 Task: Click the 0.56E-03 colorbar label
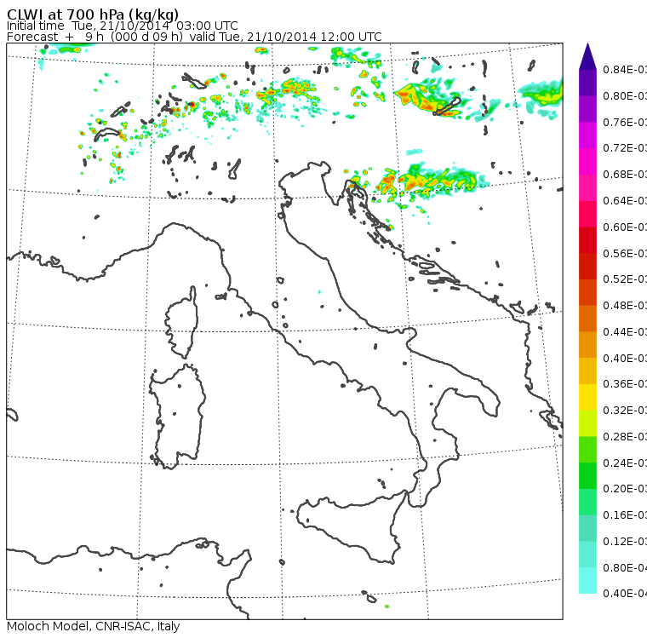point(624,253)
